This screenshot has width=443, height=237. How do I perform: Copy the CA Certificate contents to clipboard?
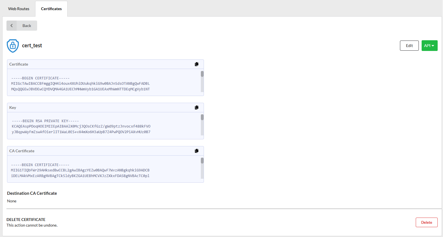pyautogui.click(x=197, y=151)
